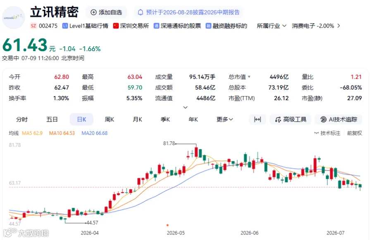This screenshot has width=372, height=240.
Task: Click the 融资融券标的 tag icon
Action: [x=208, y=26]
